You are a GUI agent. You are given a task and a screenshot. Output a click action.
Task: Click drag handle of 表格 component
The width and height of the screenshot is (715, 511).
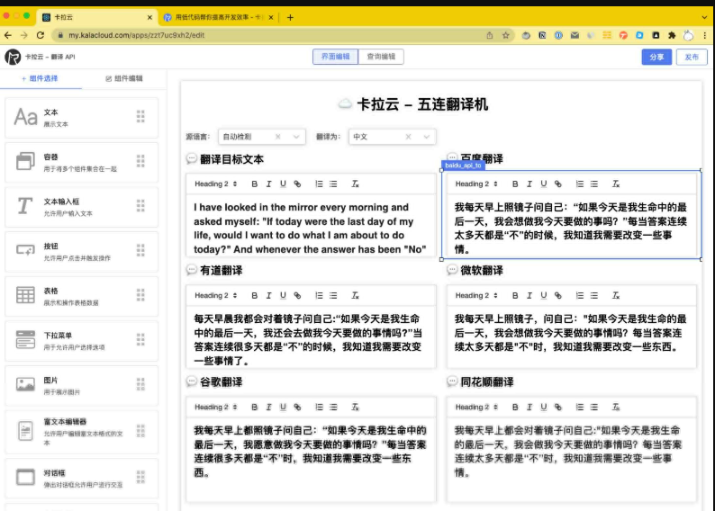tap(140, 295)
